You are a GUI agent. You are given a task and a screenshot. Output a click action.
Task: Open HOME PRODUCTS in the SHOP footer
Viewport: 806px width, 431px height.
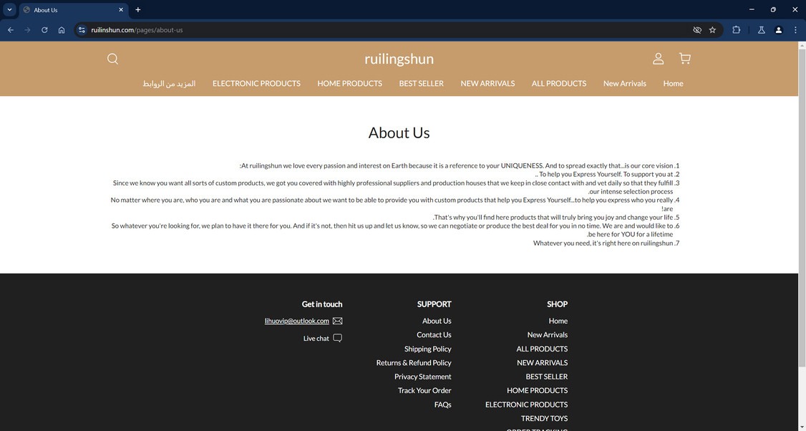click(537, 390)
